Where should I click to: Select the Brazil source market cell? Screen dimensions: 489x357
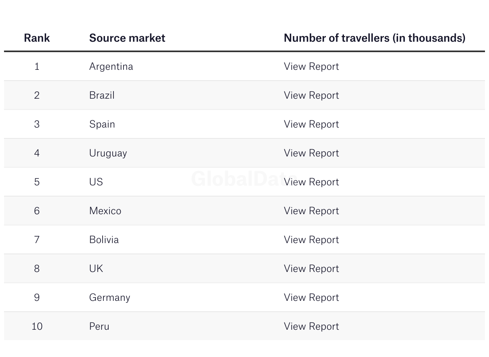click(x=102, y=95)
